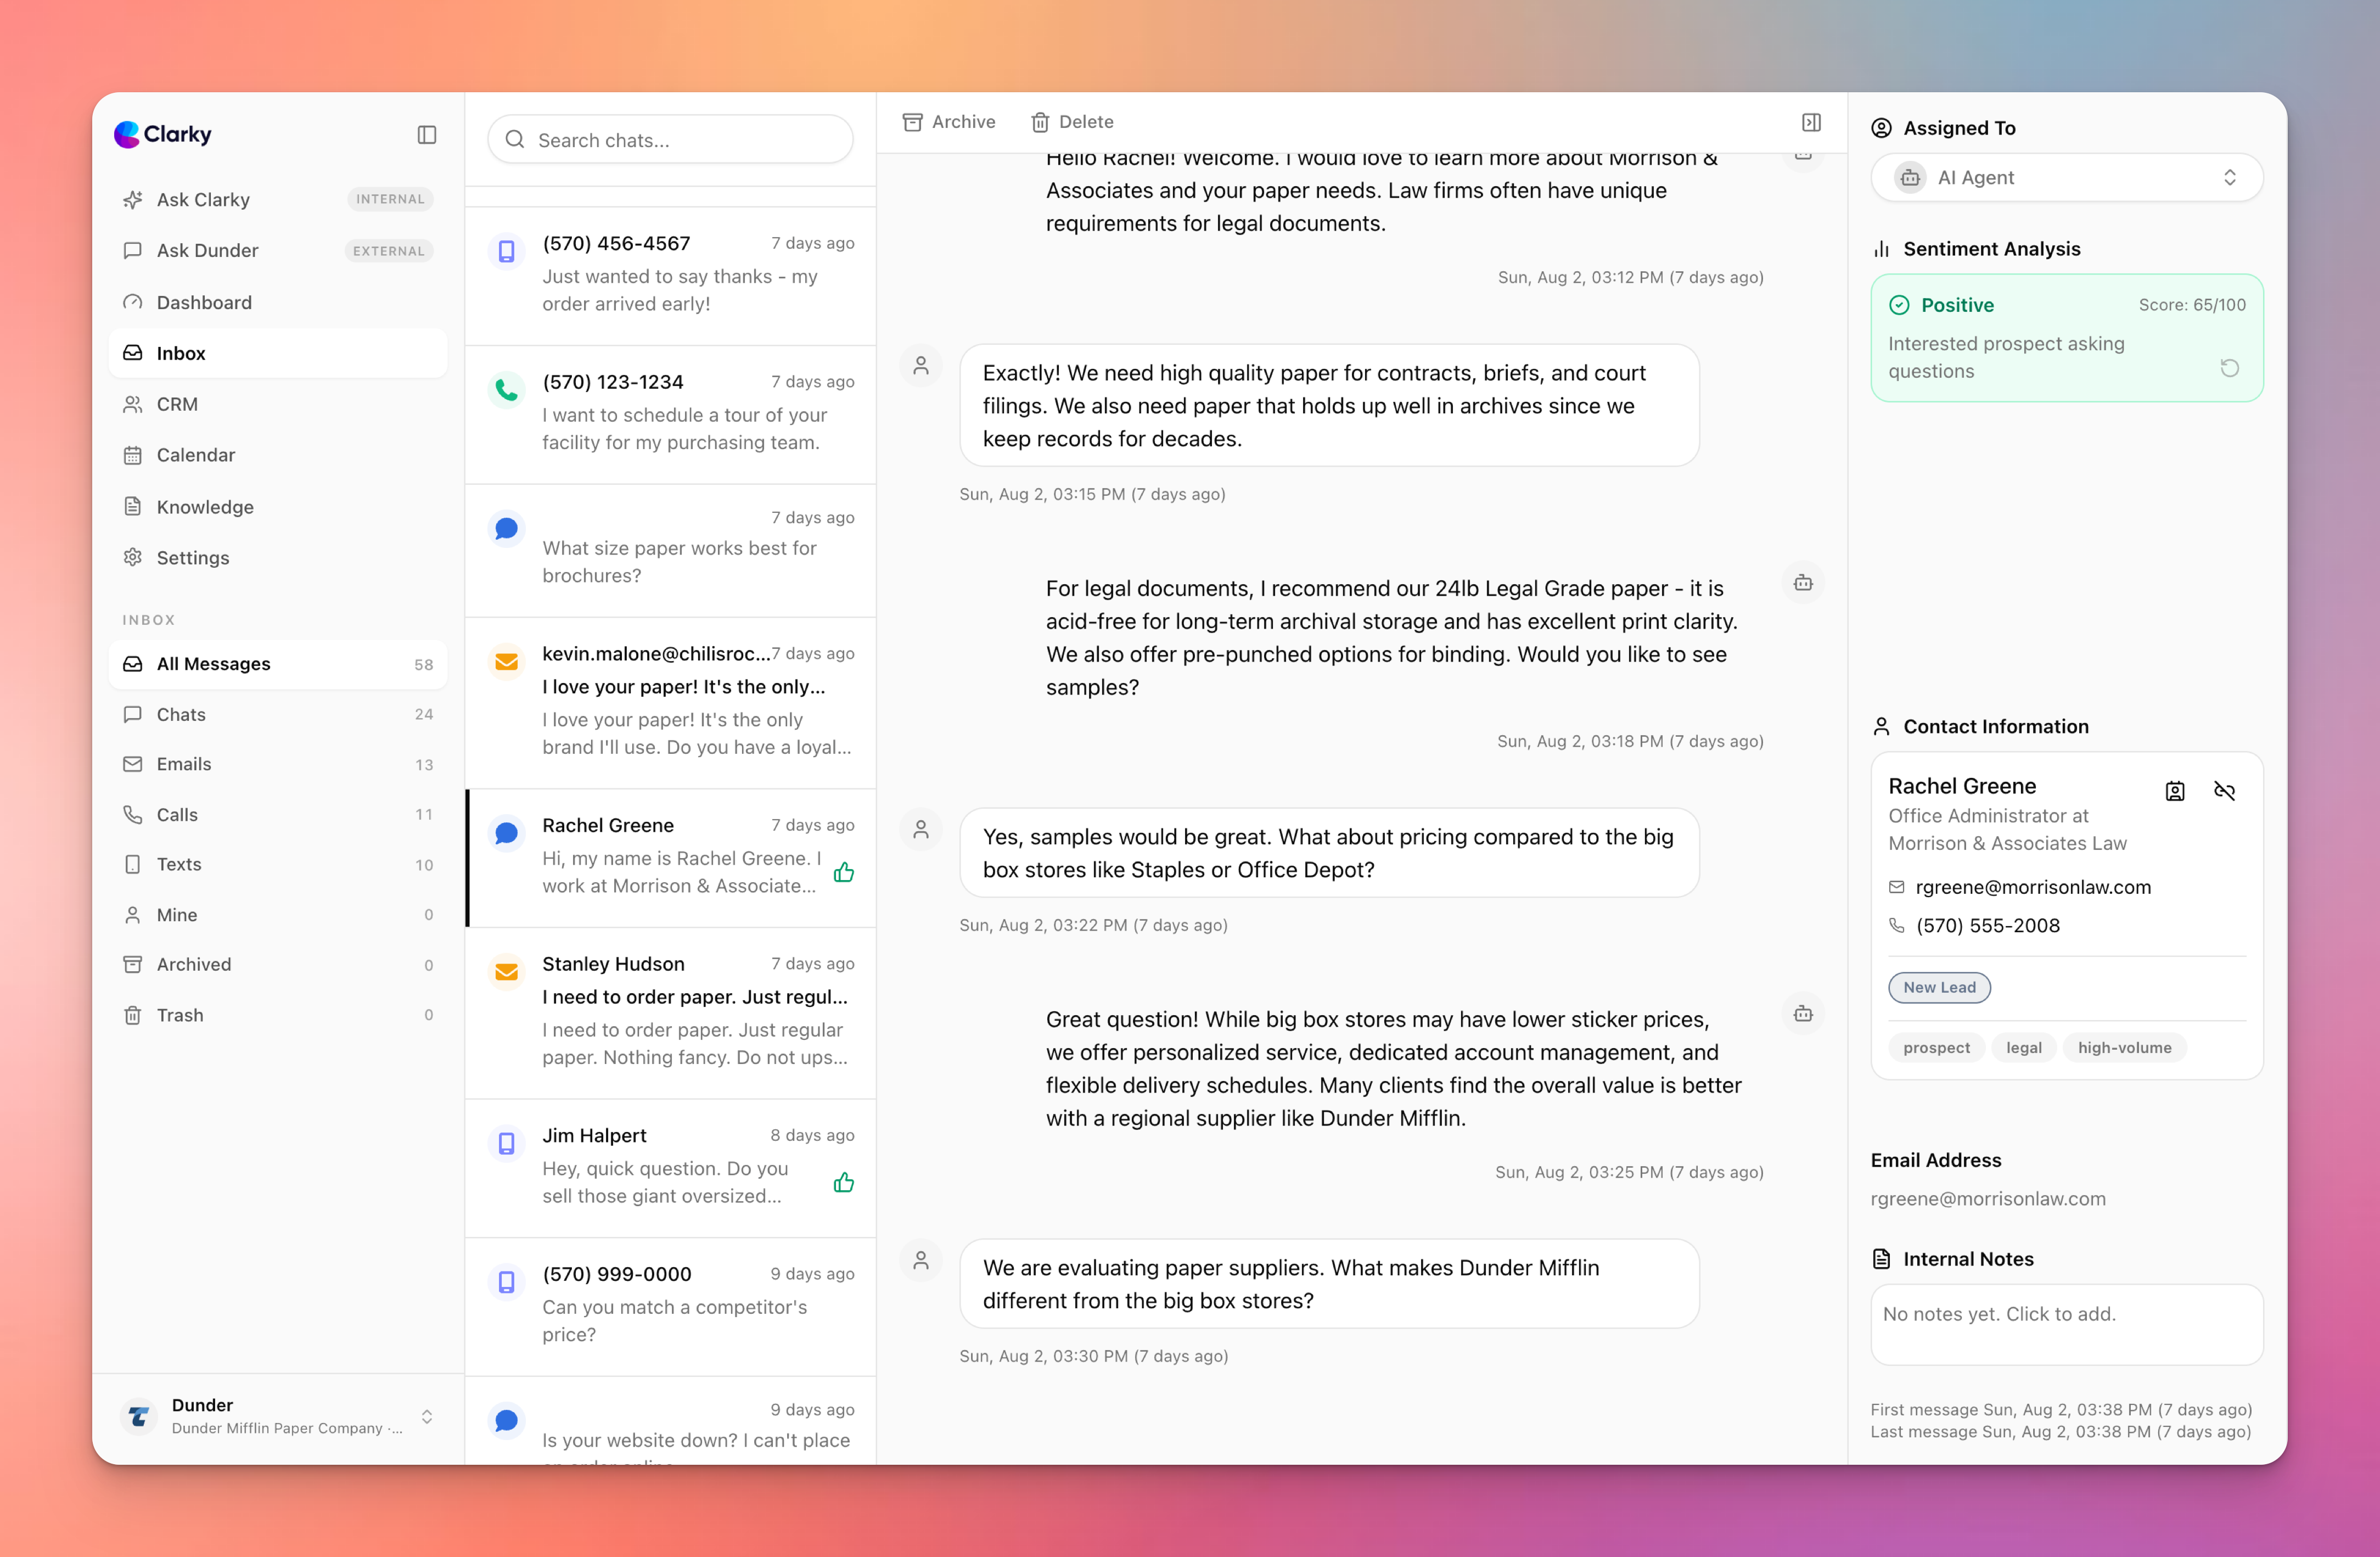This screenshot has width=2380, height=1557.
Task: Click the New Lead status badge
Action: (1939, 987)
